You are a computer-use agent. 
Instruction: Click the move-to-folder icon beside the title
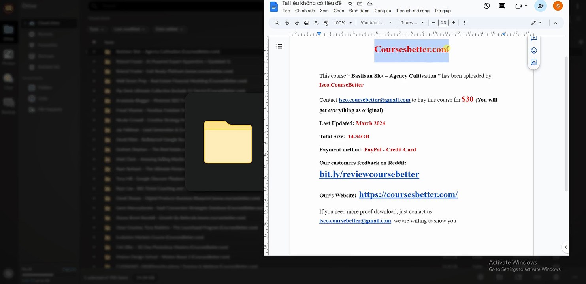(360, 3)
